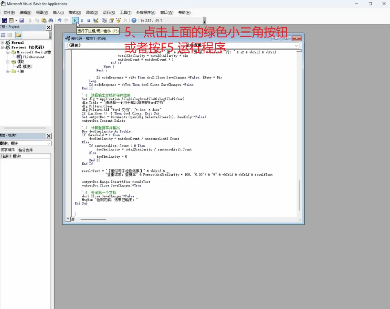This screenshot has height=309, width=390.
Task: Click the Copy toolbar icon
Action: [37, 20]
